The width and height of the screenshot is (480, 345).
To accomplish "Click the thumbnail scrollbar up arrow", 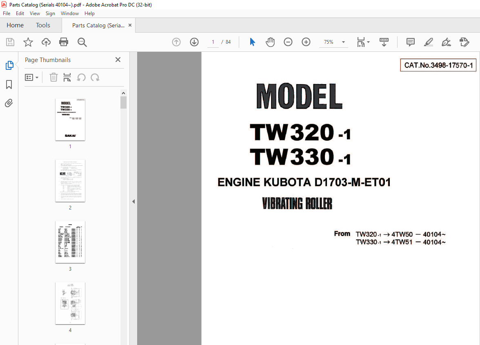I will pos(123,93).
